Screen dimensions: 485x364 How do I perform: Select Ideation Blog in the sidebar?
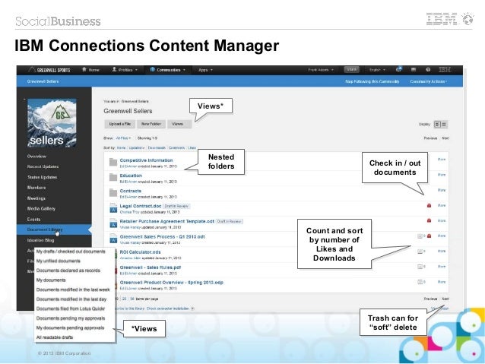click(x=40, y=240)
